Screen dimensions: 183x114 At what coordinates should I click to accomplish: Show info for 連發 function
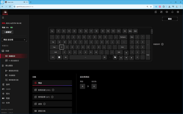(44, 104)
